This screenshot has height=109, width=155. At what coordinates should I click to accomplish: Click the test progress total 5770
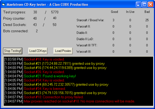coord(55,12)
